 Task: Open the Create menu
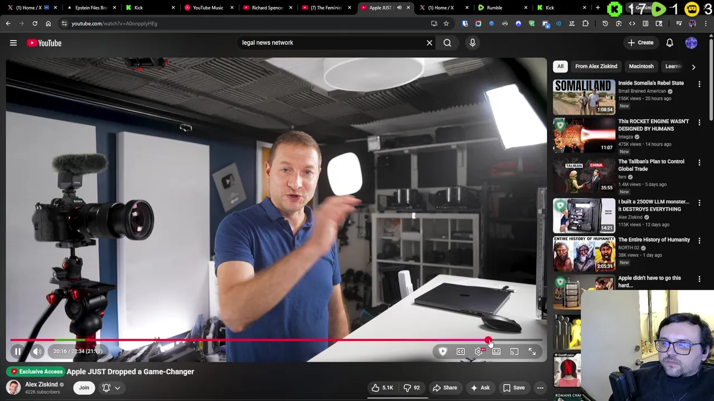(640, 43)
